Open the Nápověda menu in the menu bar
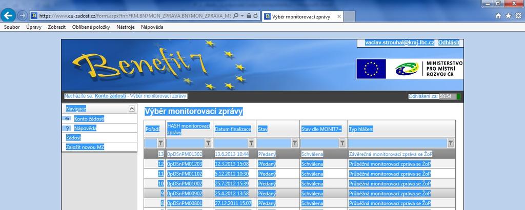Image resolution: width=525 pixels, height=210 pixels. coord(152,27)
